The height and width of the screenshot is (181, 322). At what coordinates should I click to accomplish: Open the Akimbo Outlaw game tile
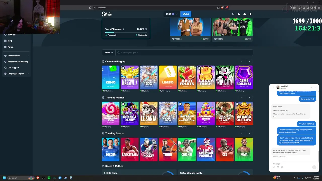[x=244, y=113]
